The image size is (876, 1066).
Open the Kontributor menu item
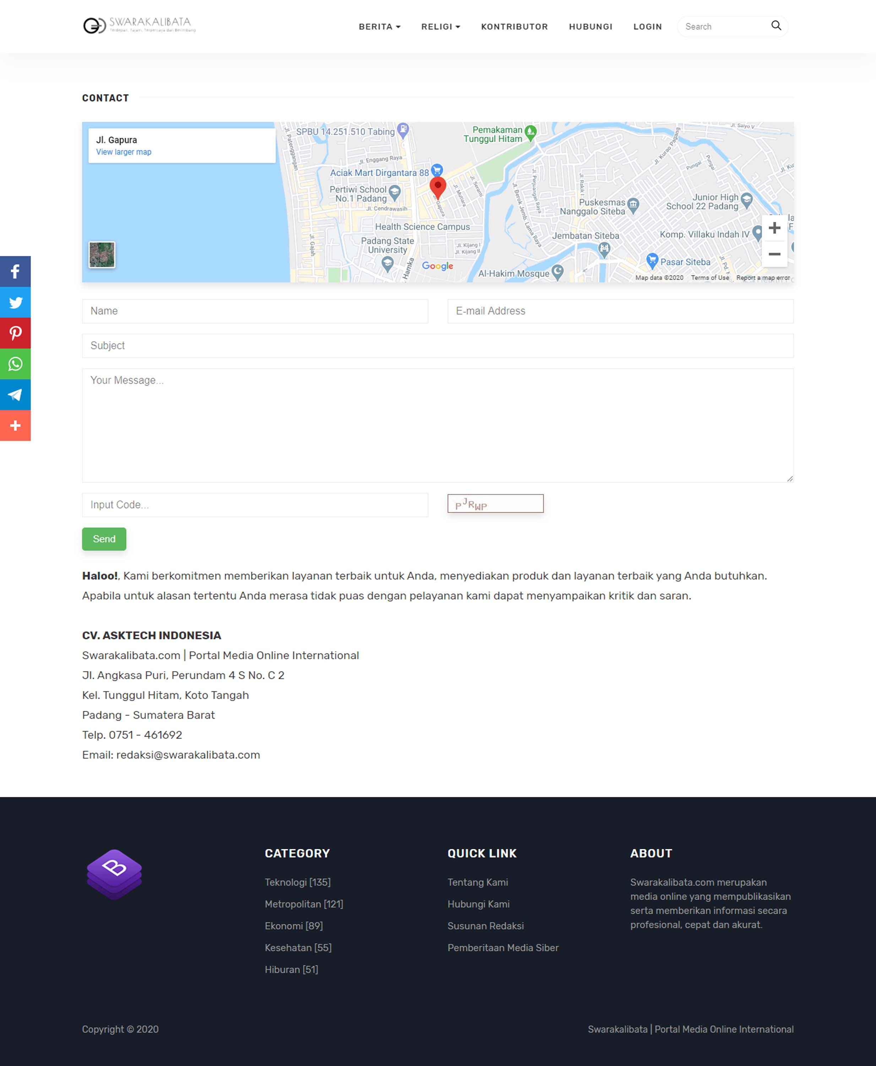(x=514, y=27)
